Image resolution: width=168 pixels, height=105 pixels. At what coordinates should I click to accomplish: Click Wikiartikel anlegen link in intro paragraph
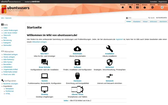tap(39, 42)
